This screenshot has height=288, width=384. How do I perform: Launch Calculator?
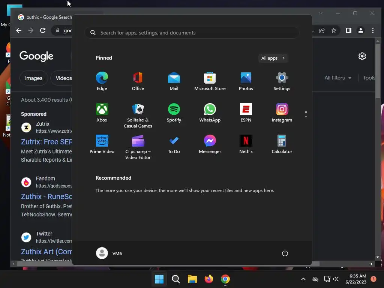[x=282, y=144]
